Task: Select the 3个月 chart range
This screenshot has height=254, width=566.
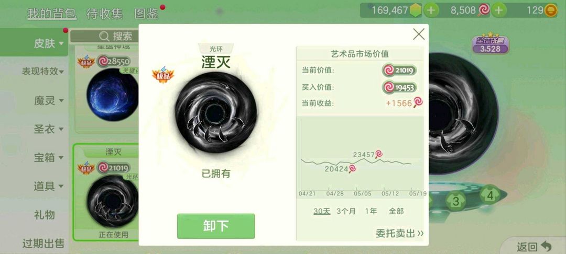Action: tap(346, 211)
